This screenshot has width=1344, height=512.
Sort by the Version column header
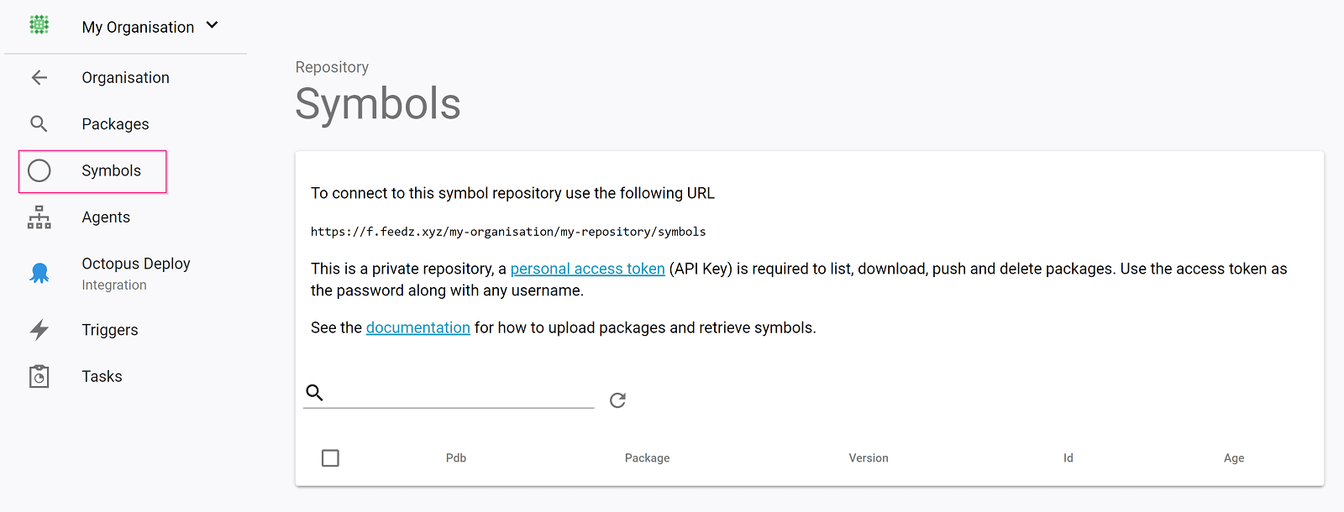869,458
